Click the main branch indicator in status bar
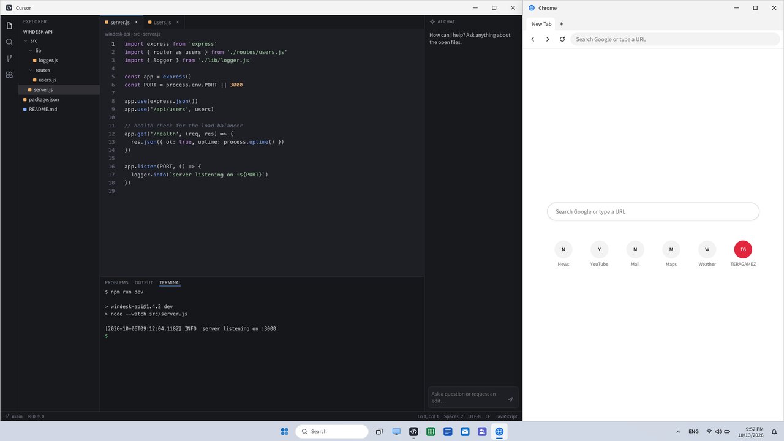784x441 pixels. coord(14,417)
